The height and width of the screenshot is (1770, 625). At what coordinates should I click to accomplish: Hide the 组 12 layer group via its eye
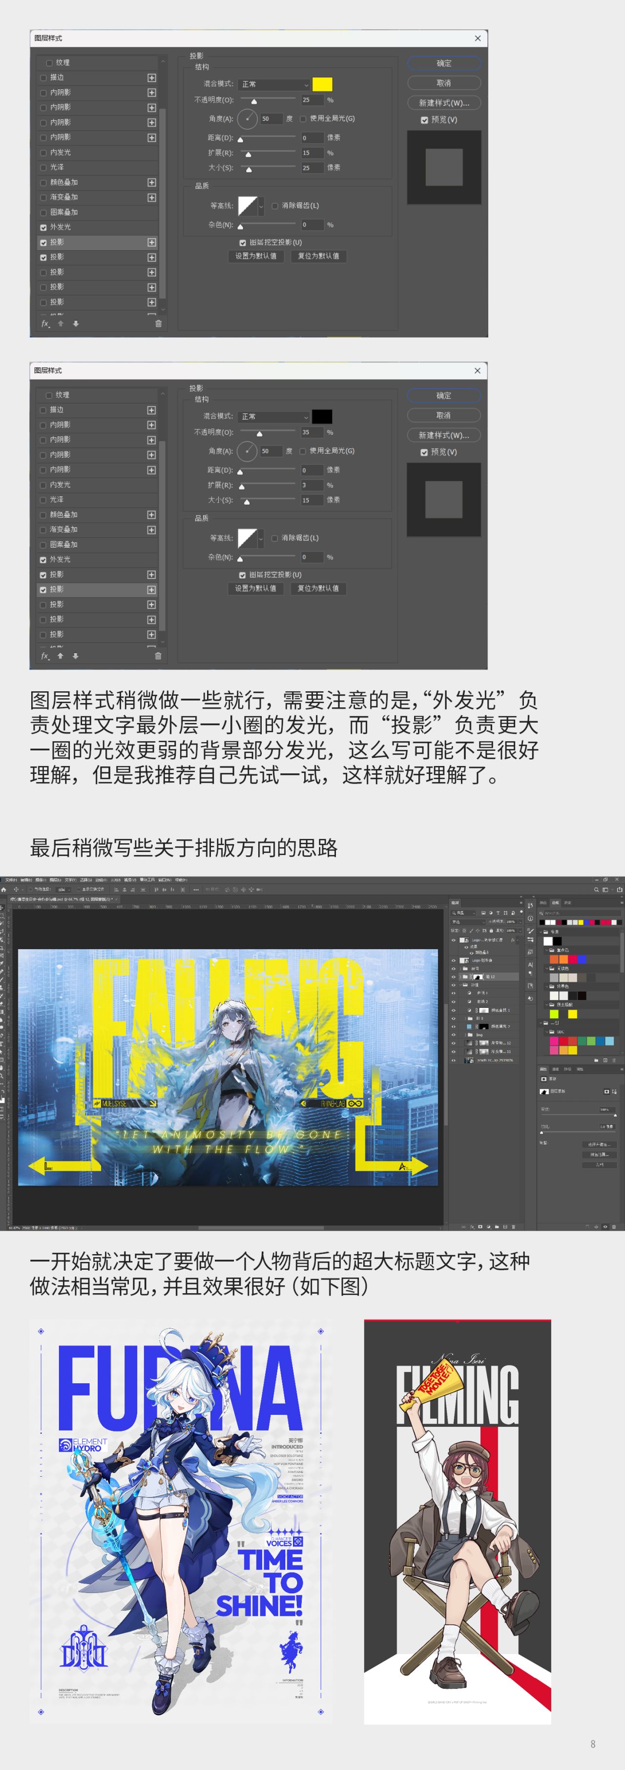pyautogui.click(x=453, y=977)
